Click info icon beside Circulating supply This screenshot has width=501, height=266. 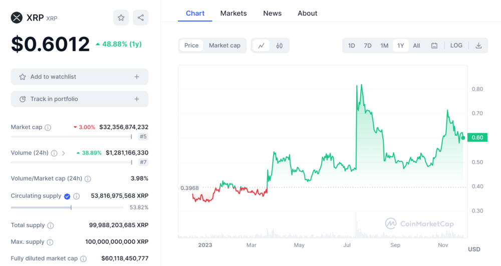pyautogui.click(x=77, y=196)
